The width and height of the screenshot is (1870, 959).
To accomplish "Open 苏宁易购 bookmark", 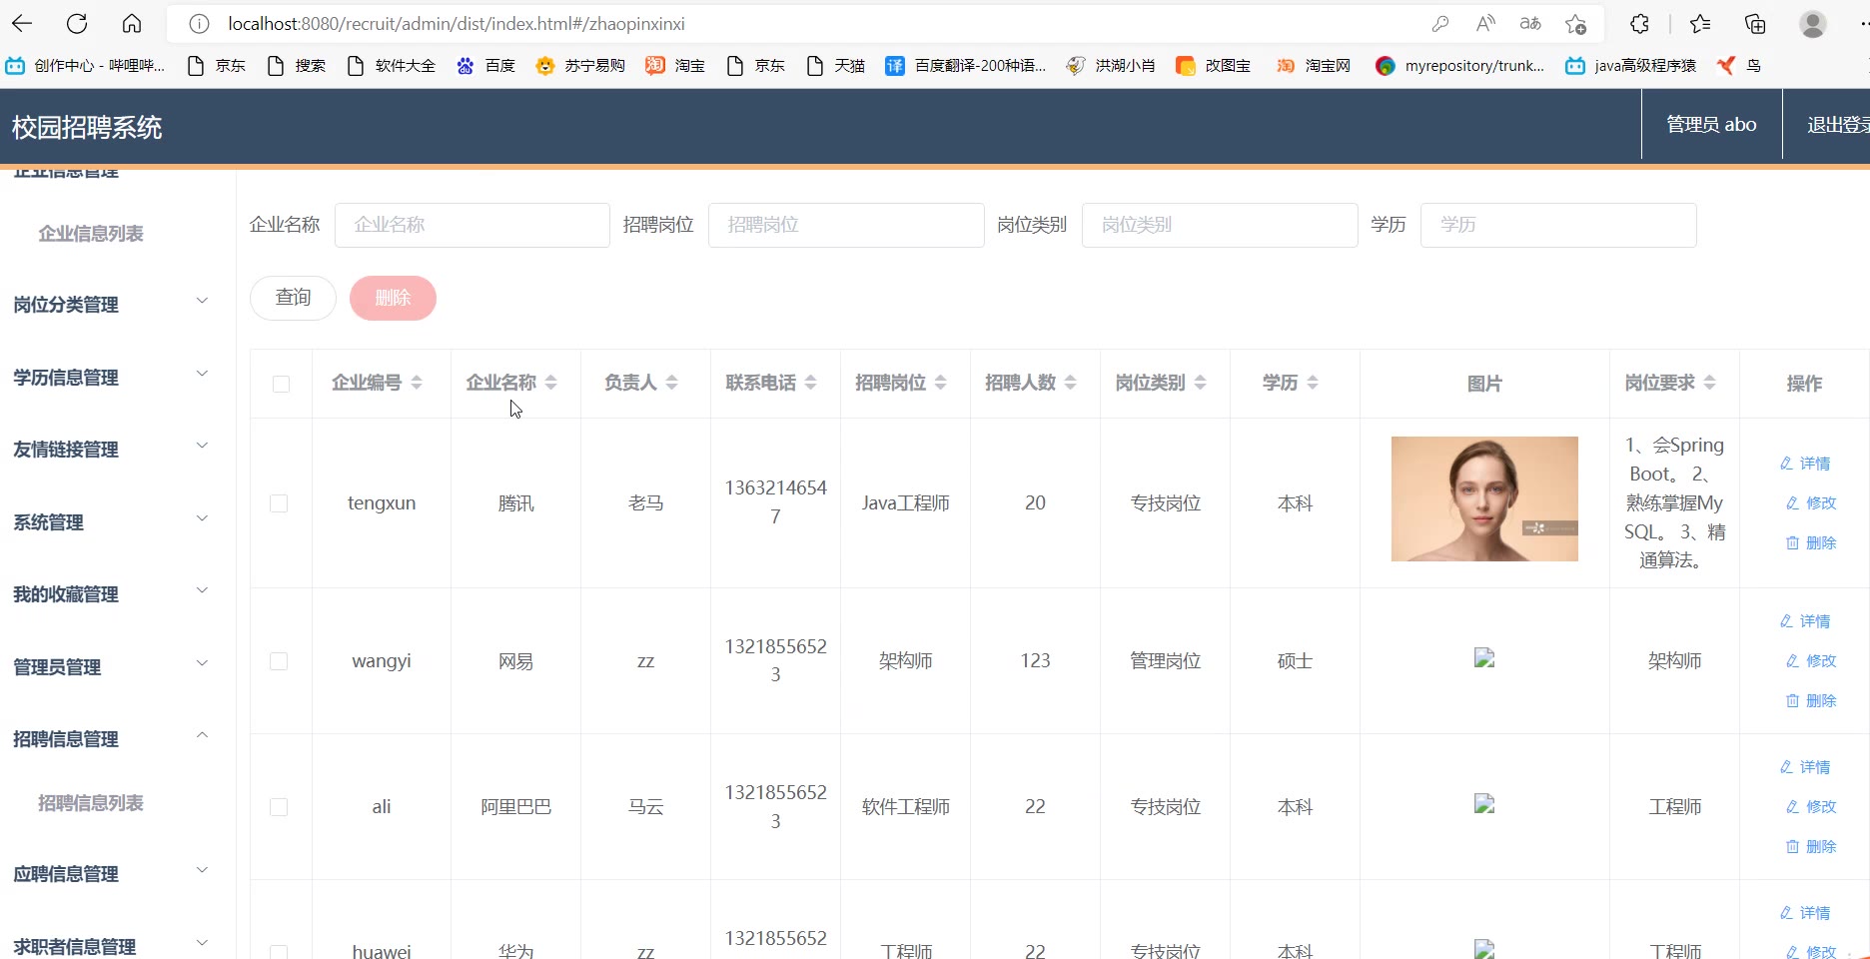I will tap(580, 66).
